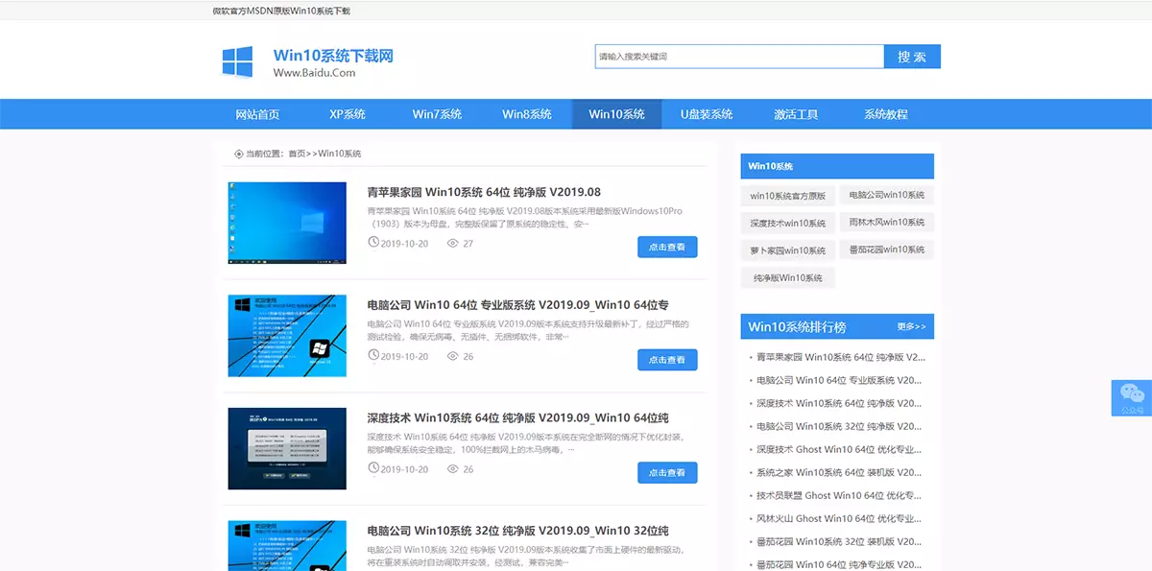The image size is (1152, 571).
Task: Click inside the search keyword input field
Action: point(739,57)
